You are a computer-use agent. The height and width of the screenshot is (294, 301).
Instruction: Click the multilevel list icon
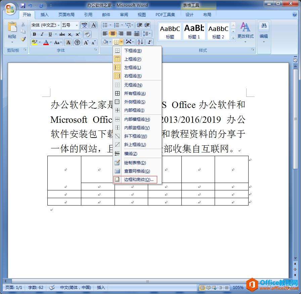coord(128,25)
